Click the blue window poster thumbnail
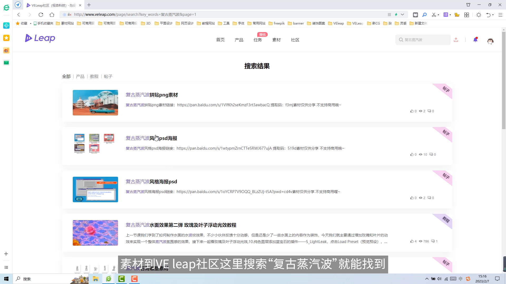 point(95,190)
